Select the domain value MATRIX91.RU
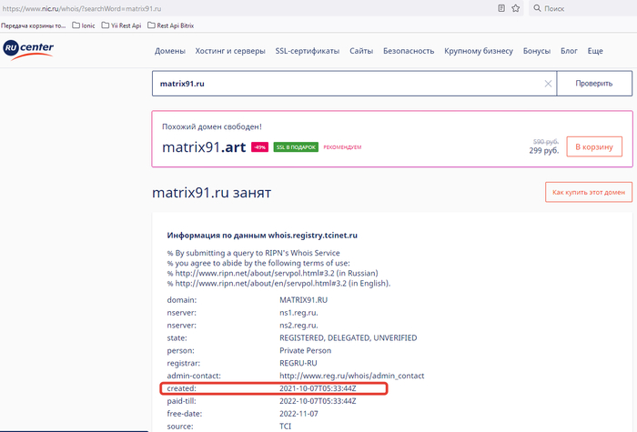 click(x=303, y=300)
